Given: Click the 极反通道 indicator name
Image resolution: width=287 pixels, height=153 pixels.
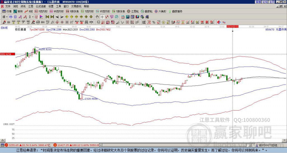Looking at the screenshot, I should [x=20, y=29].
